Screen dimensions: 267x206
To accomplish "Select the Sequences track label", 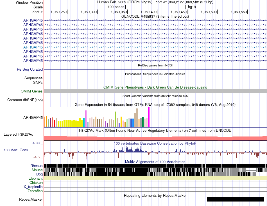I will coord(33,78).
